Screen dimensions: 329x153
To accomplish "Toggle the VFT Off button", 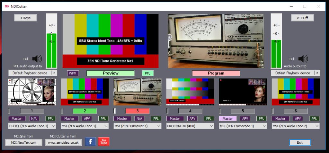I will [x=302, y=18].
